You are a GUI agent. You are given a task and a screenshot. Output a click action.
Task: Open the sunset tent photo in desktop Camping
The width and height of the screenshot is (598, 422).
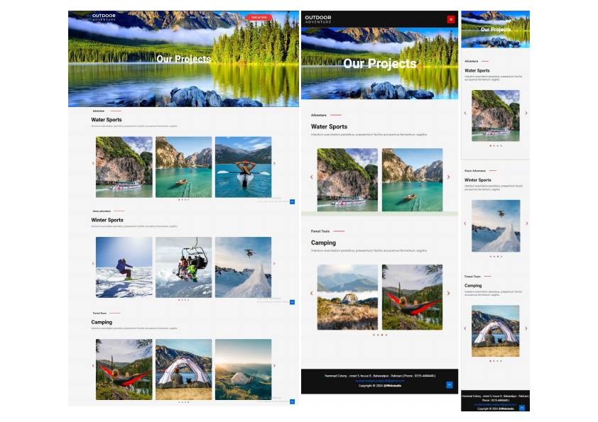point(244,370)
